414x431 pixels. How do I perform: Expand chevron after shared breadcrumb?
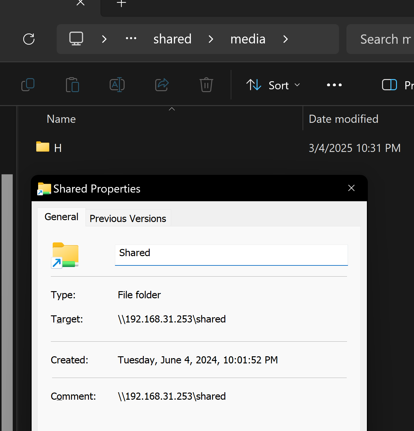[x=211, y=39]
